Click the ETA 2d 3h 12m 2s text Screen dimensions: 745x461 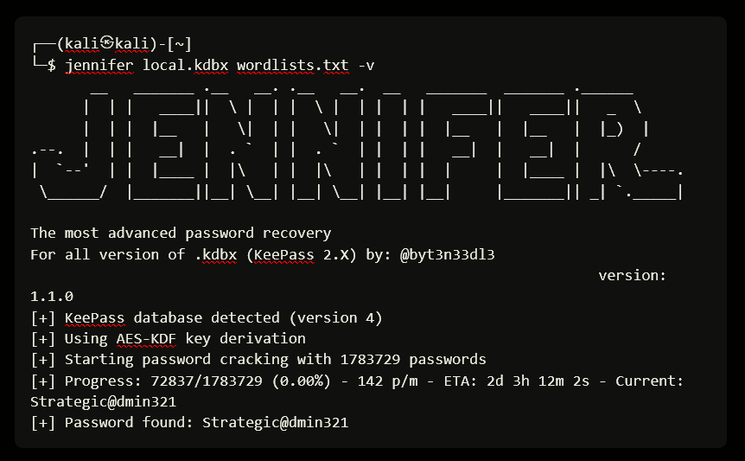[x=529, y=381]
